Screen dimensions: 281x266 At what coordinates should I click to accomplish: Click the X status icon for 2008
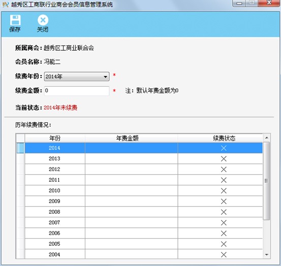pos(224,212)
